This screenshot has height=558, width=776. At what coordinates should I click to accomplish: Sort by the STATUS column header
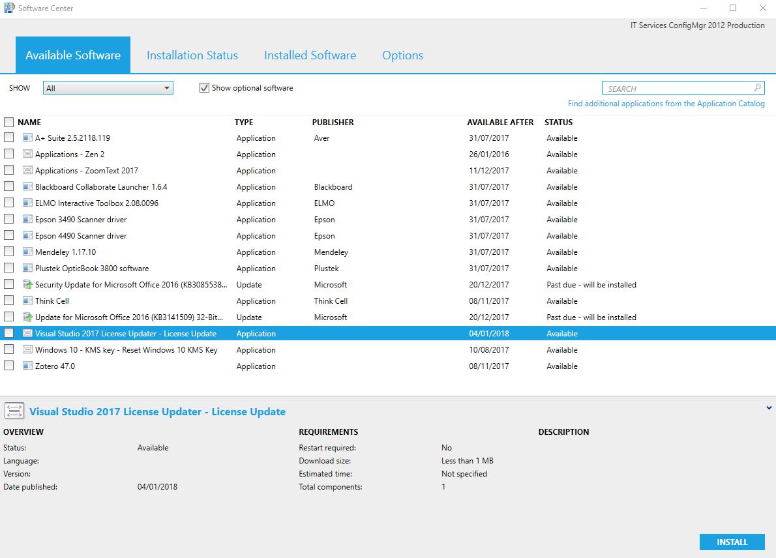pos(558,122)
